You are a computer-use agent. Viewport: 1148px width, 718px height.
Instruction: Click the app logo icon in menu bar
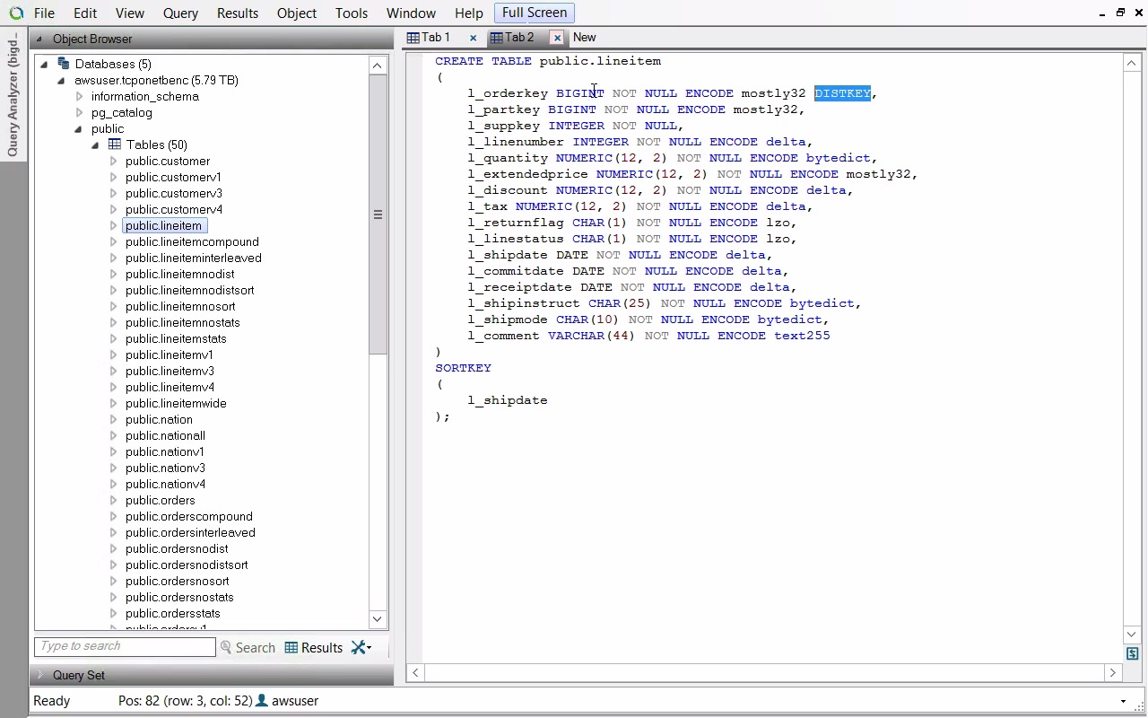tap(15, 13)
